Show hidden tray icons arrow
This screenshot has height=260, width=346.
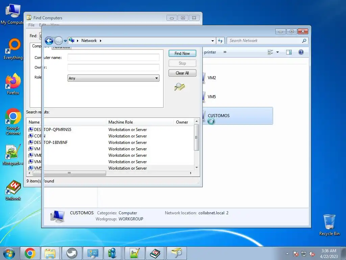287,254
